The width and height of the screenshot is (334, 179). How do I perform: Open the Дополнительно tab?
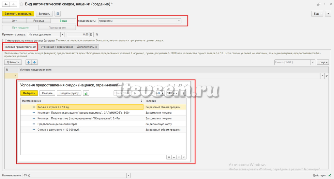(87, 47)
